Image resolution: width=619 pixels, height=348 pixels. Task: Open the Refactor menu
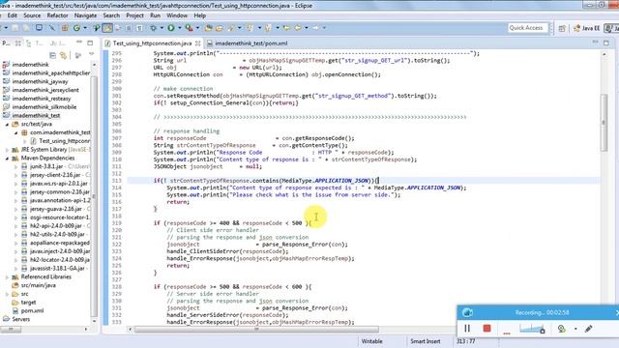[x=57, y=15]
